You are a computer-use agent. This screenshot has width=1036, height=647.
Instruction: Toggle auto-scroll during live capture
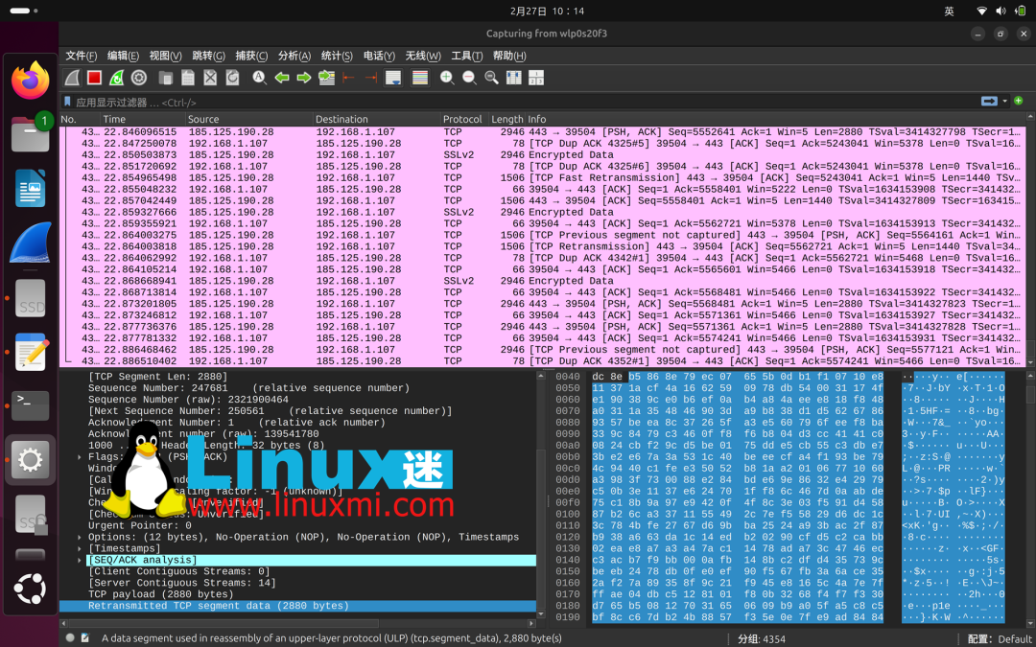click(x=393, y=78)
